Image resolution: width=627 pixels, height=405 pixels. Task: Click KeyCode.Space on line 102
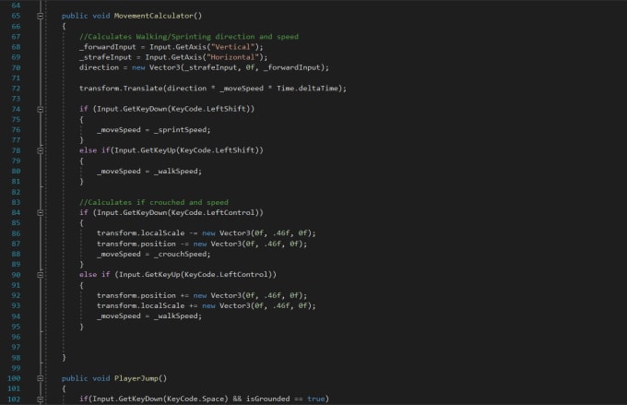[195, 399]
